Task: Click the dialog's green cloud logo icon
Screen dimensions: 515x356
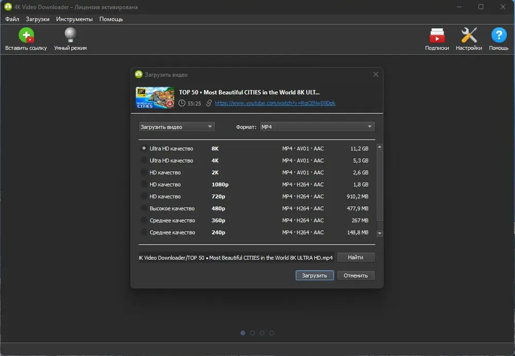Action: [139, 75]
